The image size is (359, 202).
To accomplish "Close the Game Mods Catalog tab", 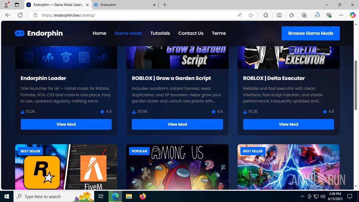I will pos(87,5).
